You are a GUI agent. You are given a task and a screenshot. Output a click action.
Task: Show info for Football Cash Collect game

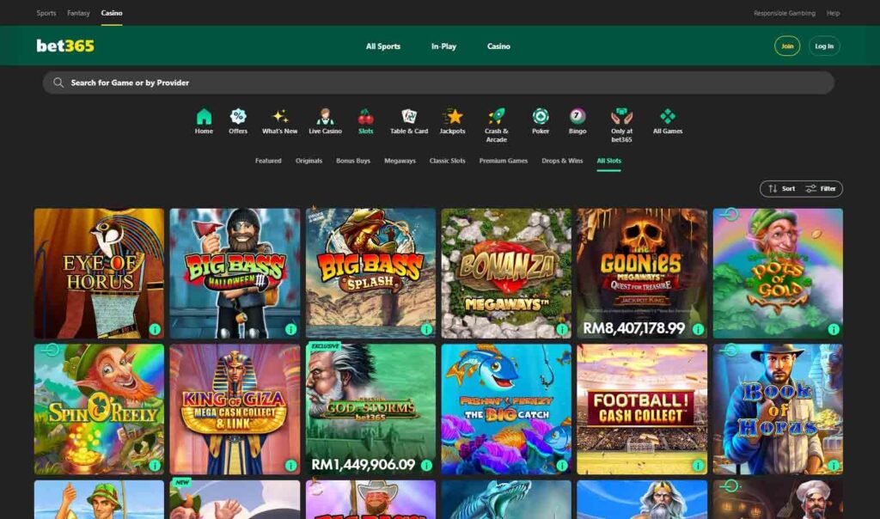698,465
